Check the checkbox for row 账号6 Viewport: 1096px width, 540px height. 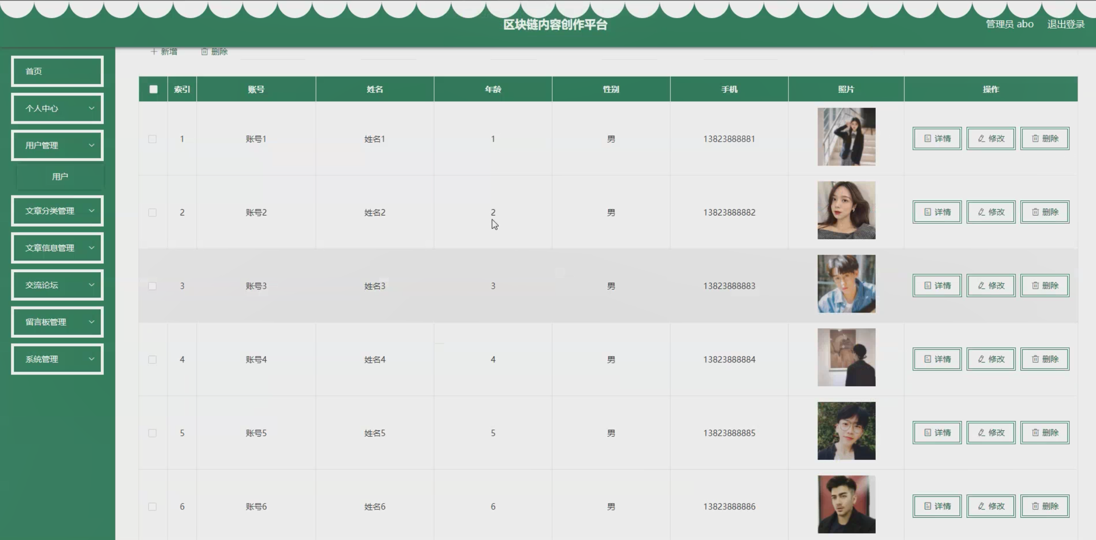pyautogui.click(x=152, y=507)
